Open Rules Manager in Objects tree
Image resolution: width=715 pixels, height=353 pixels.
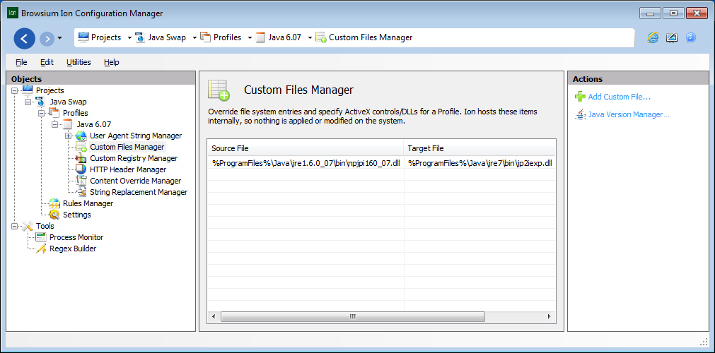click(88, 203)
